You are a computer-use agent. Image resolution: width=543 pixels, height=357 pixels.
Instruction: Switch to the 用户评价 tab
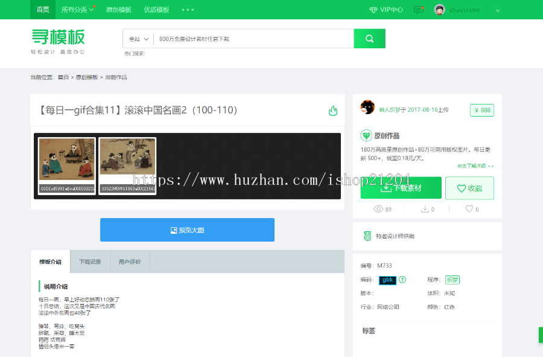[130, 262]
